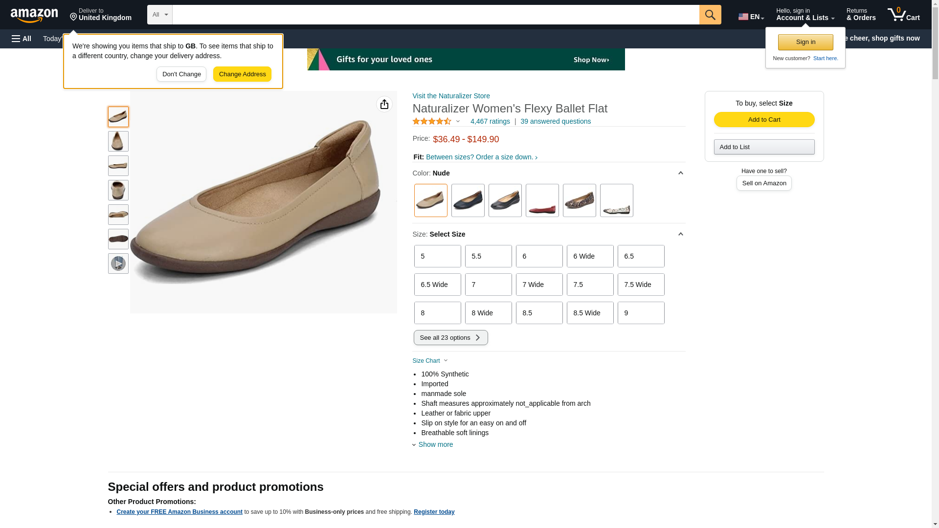This screenshot has width=939, height=528.
Task: Open the search department All dropdown
Action: pos(159,15)
